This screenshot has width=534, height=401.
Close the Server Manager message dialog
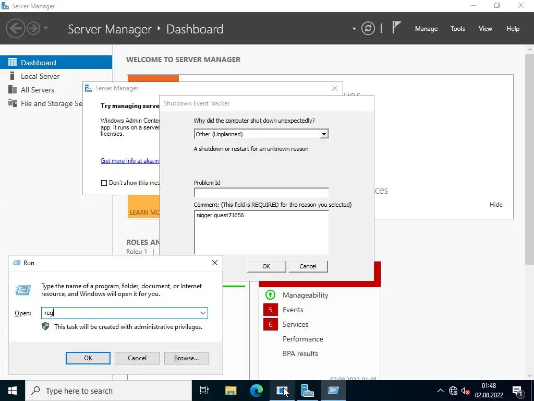point(334,88)
